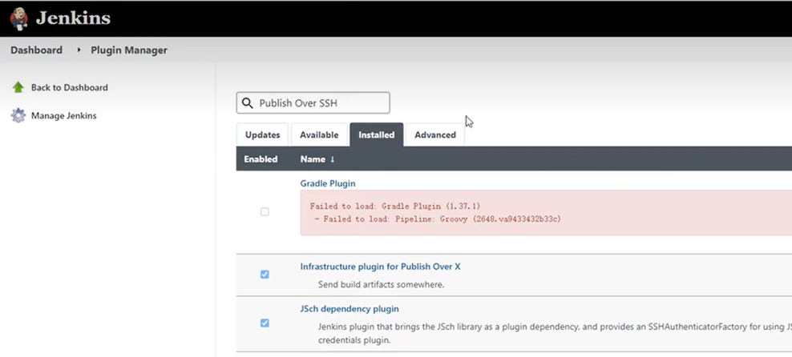Click the 'Send build artifacts somewhere.' description
The height and width of the screenshot is (357, 792).
point(382,284)
